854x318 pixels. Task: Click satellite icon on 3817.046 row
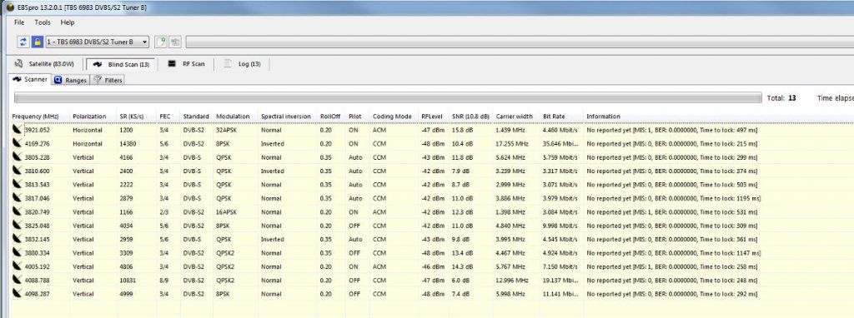tap(18, 198)
